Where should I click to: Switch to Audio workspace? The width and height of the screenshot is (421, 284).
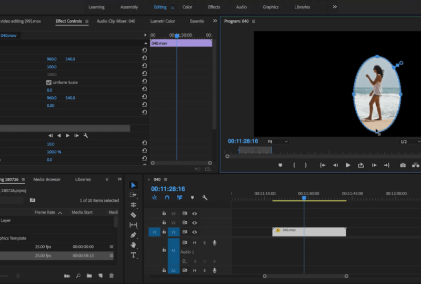pos(242,7)
